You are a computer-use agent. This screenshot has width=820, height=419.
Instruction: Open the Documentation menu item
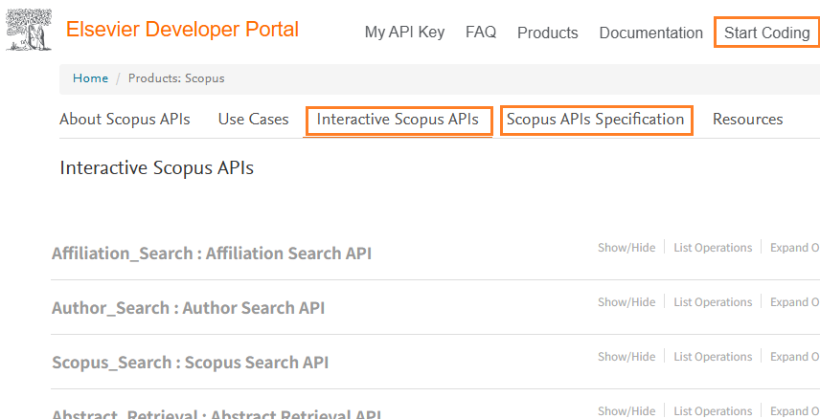(650, 33)
